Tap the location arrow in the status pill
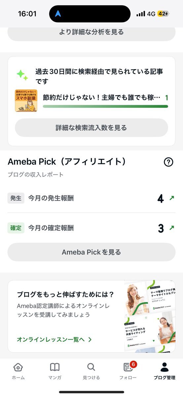Image resolution: width=183 pixels, height=397 pixels. (x=58, y=14)
